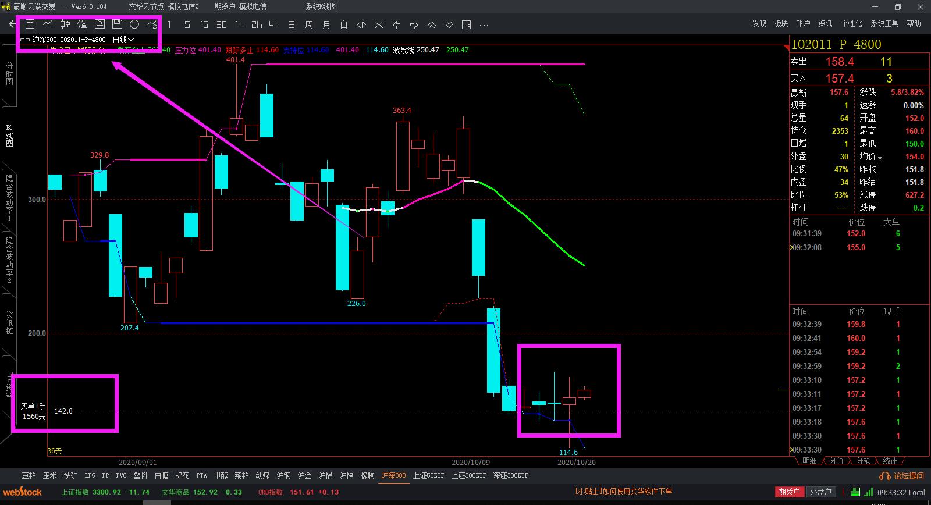Image resolution: width=931 pixels, height=505 pixels.
Task: Switch to the 分价 tab
Action: [836, 461]
